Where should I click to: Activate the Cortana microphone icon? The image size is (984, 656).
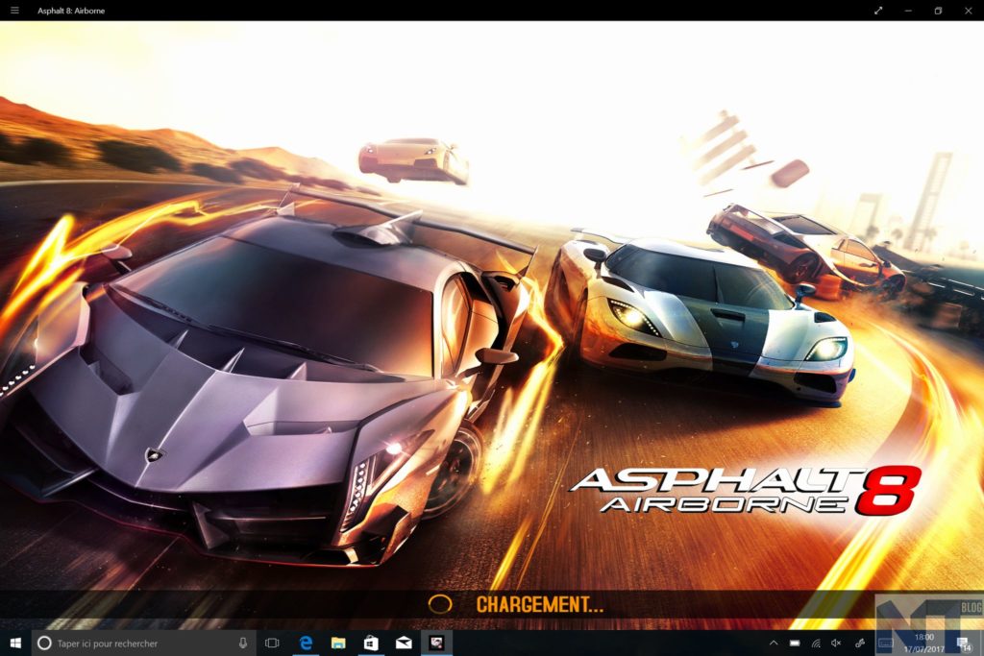(x=243, y=643)
